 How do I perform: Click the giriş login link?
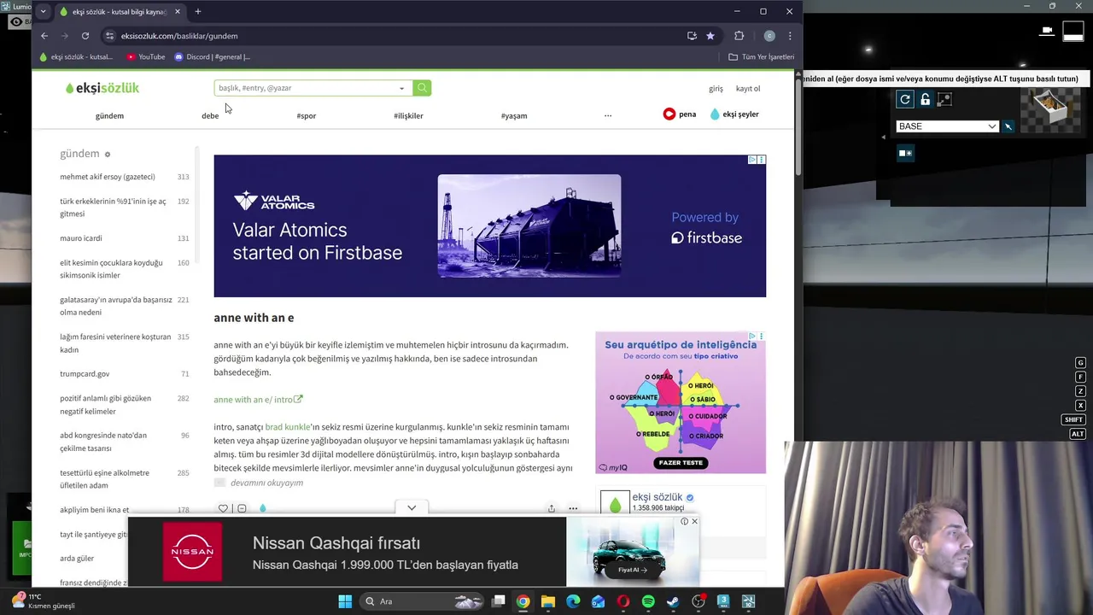[716, 89]
